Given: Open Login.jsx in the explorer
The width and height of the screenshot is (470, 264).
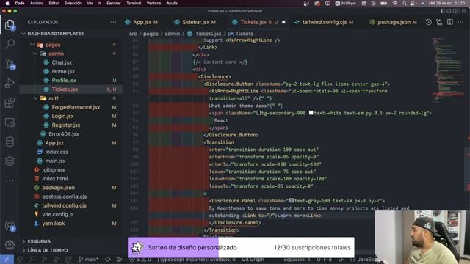Looking at the screenshot, I should point(71,116).
